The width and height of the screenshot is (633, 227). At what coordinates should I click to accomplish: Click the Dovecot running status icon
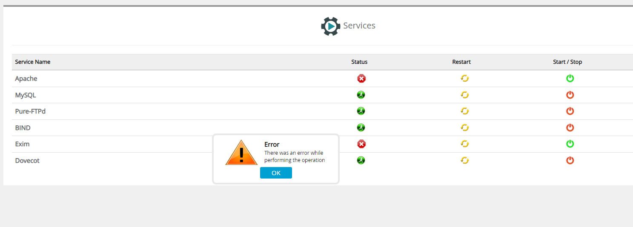pyautogui.click(x=361, y=160)
